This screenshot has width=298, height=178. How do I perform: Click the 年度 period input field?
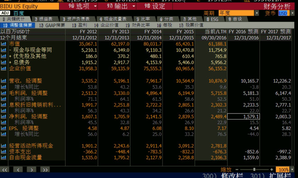236,13
